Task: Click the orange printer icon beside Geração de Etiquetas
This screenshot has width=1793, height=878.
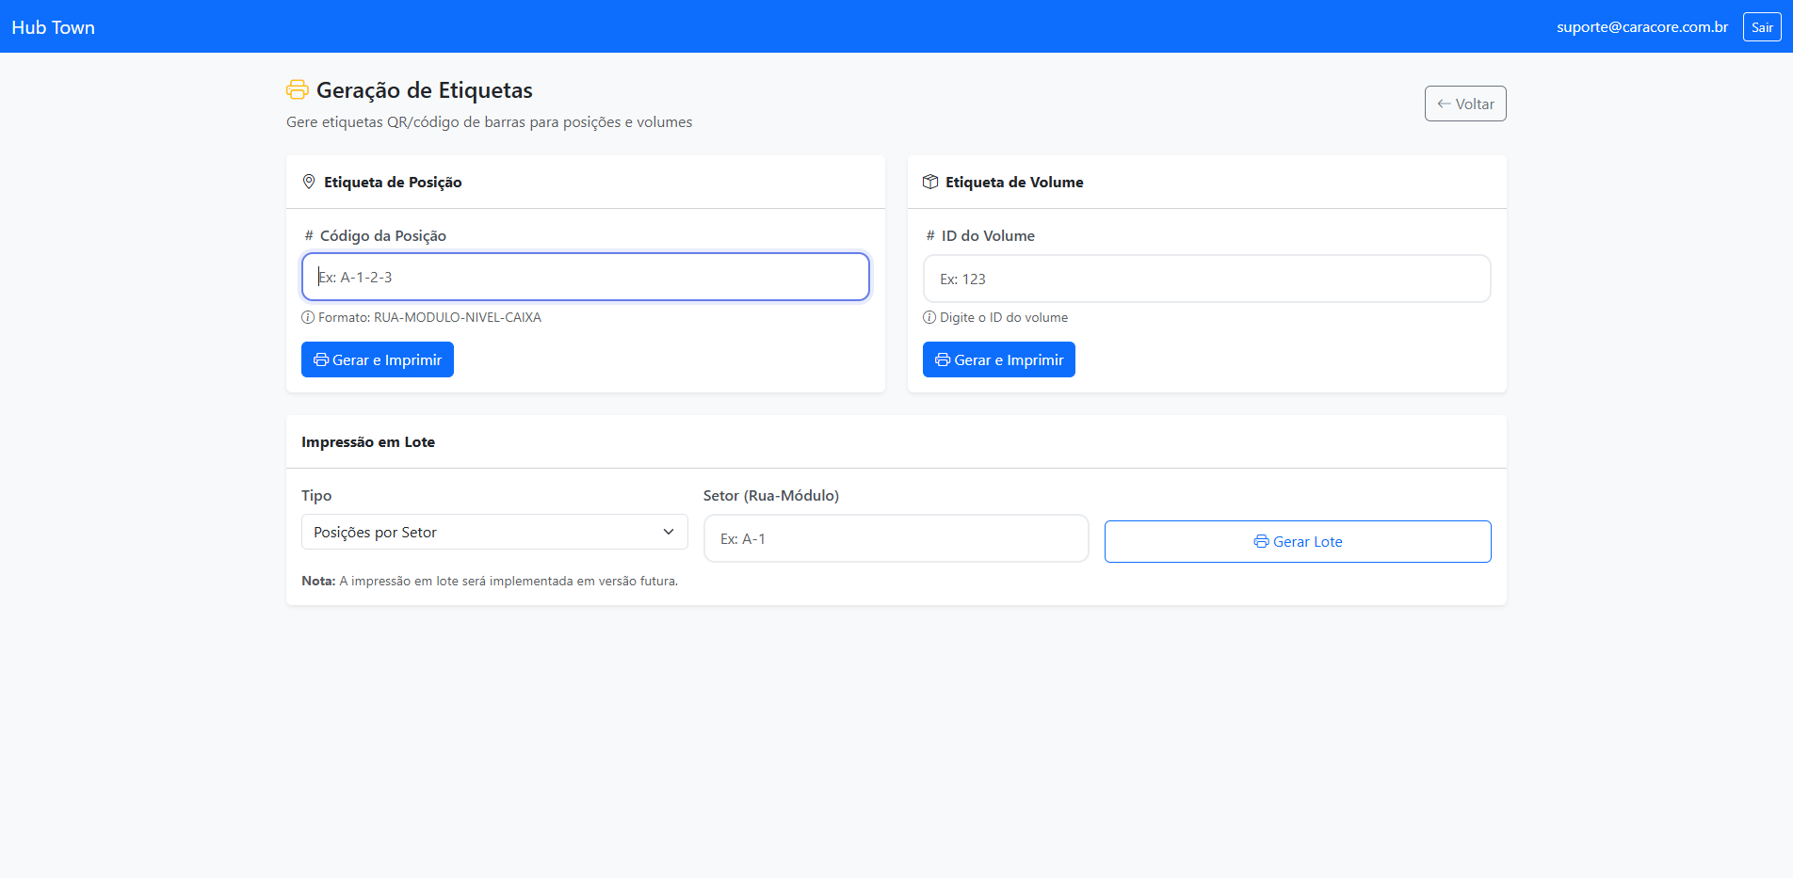Action: tap(297, 90)
